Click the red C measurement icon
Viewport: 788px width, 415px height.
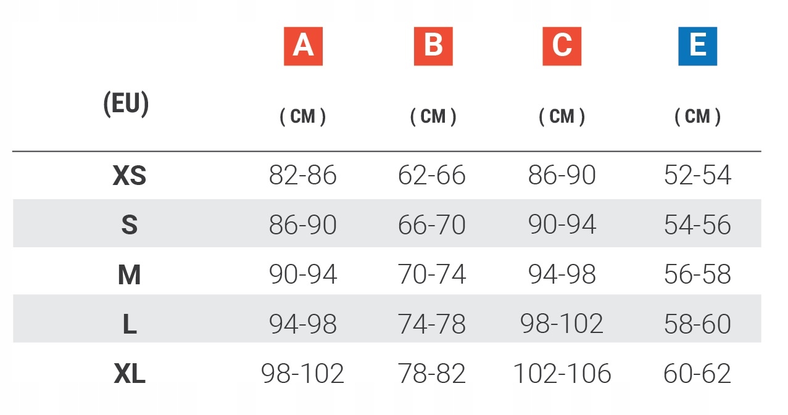[x=562, y=46]
